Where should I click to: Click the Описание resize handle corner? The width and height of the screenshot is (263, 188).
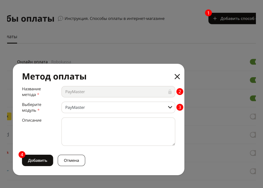click(x=173, y=144)
